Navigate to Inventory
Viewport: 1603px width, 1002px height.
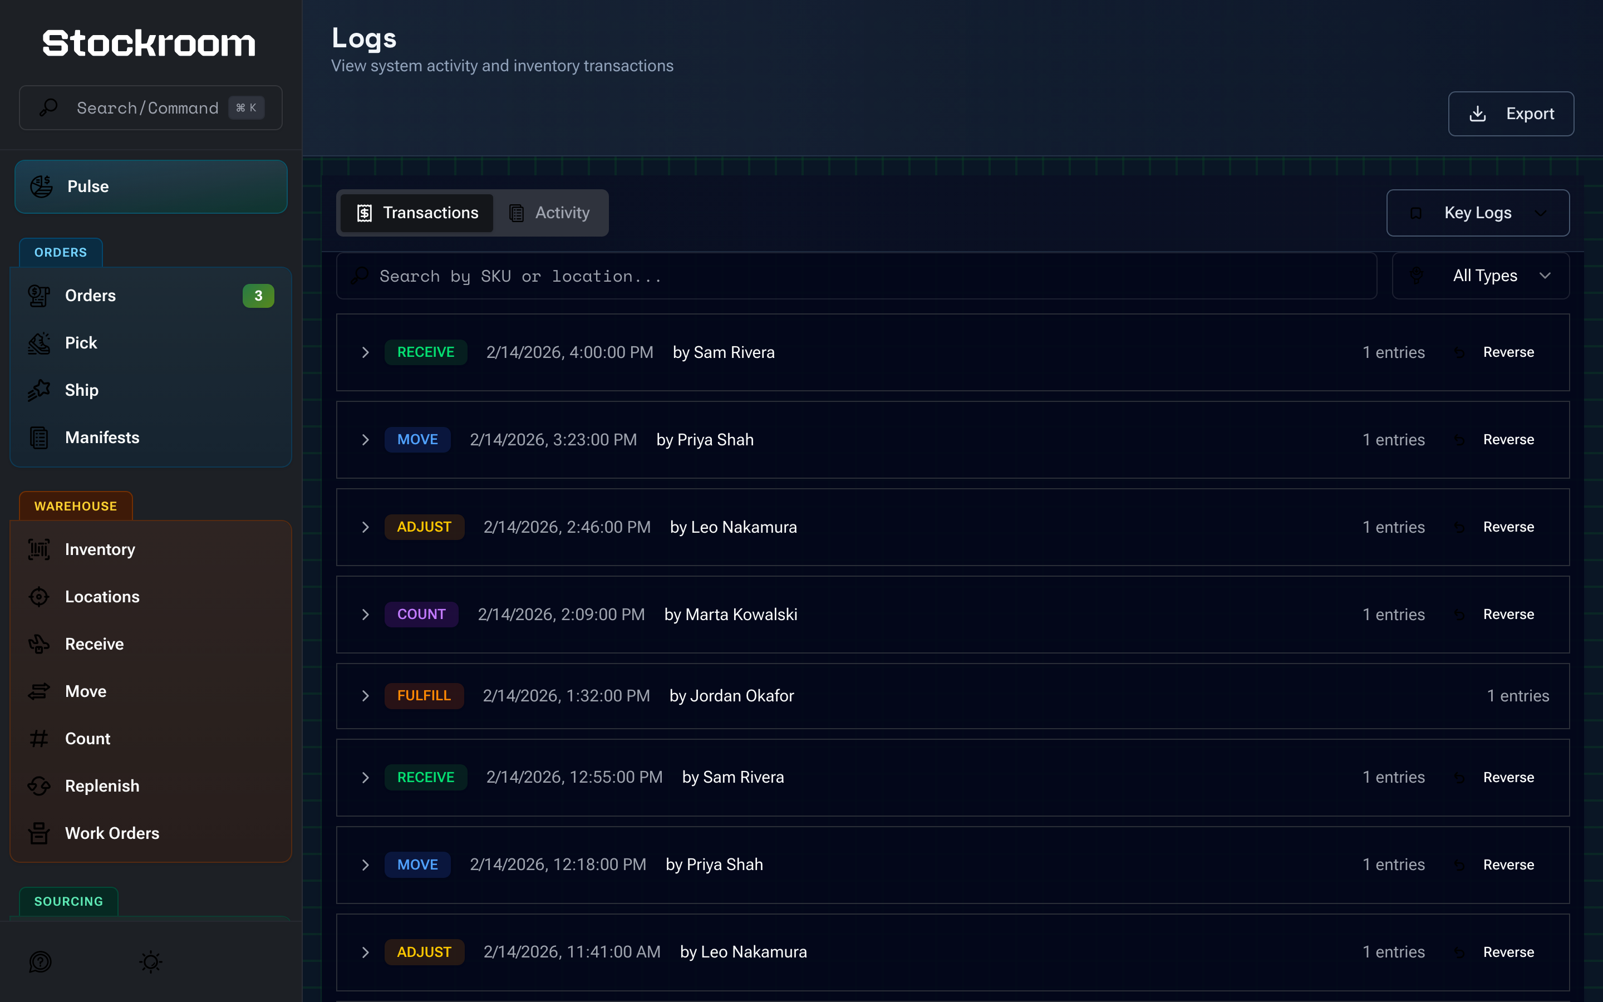pos(151,549)
